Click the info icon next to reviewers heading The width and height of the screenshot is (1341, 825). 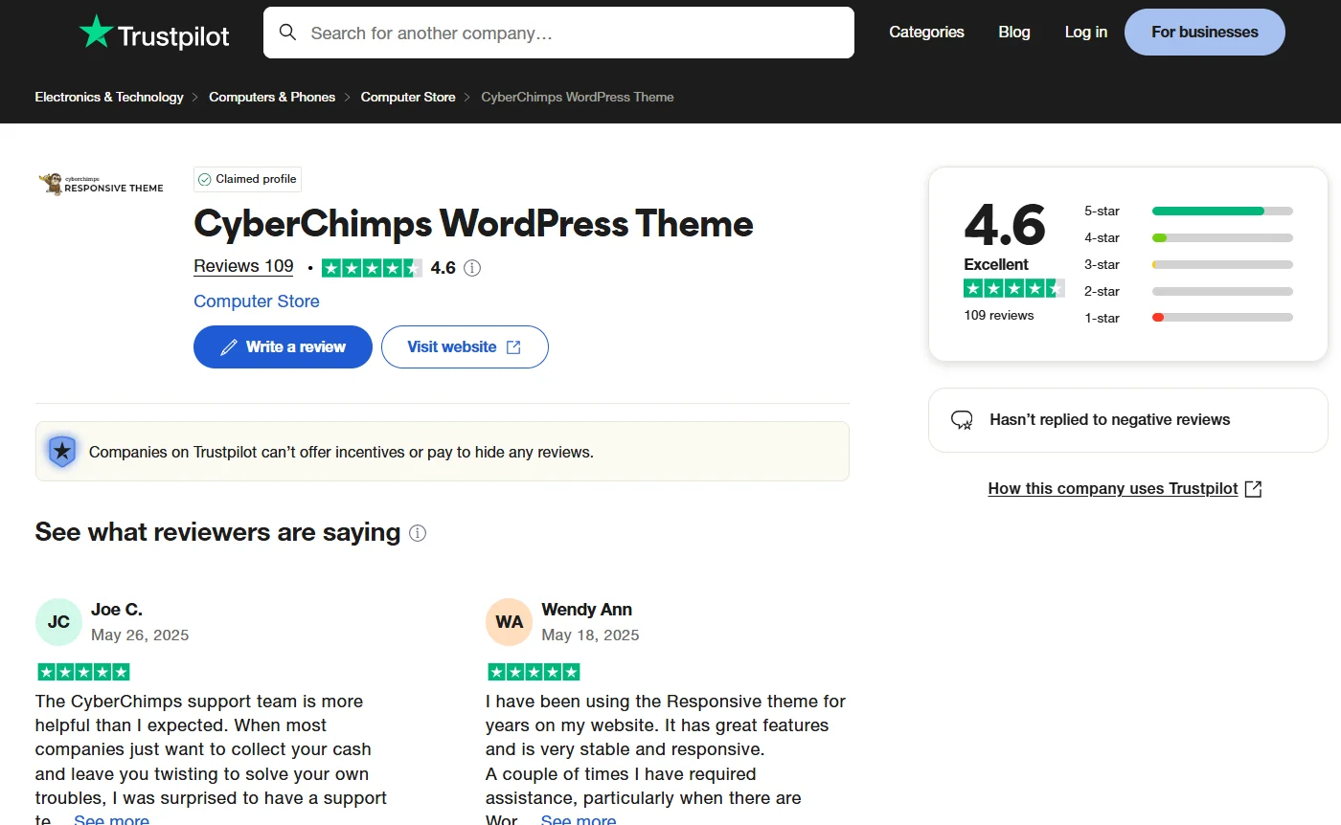pyautogui.click(x=417, y=533)
